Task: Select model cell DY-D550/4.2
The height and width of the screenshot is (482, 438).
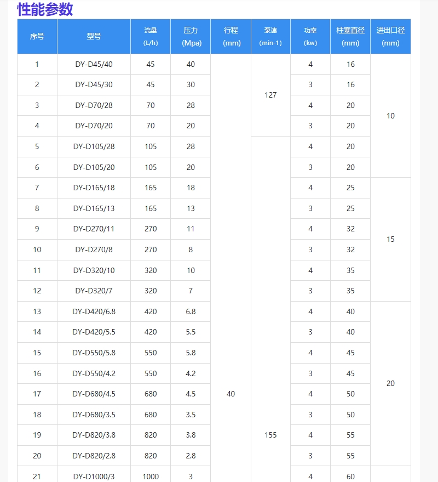Action: pos(94,373)
